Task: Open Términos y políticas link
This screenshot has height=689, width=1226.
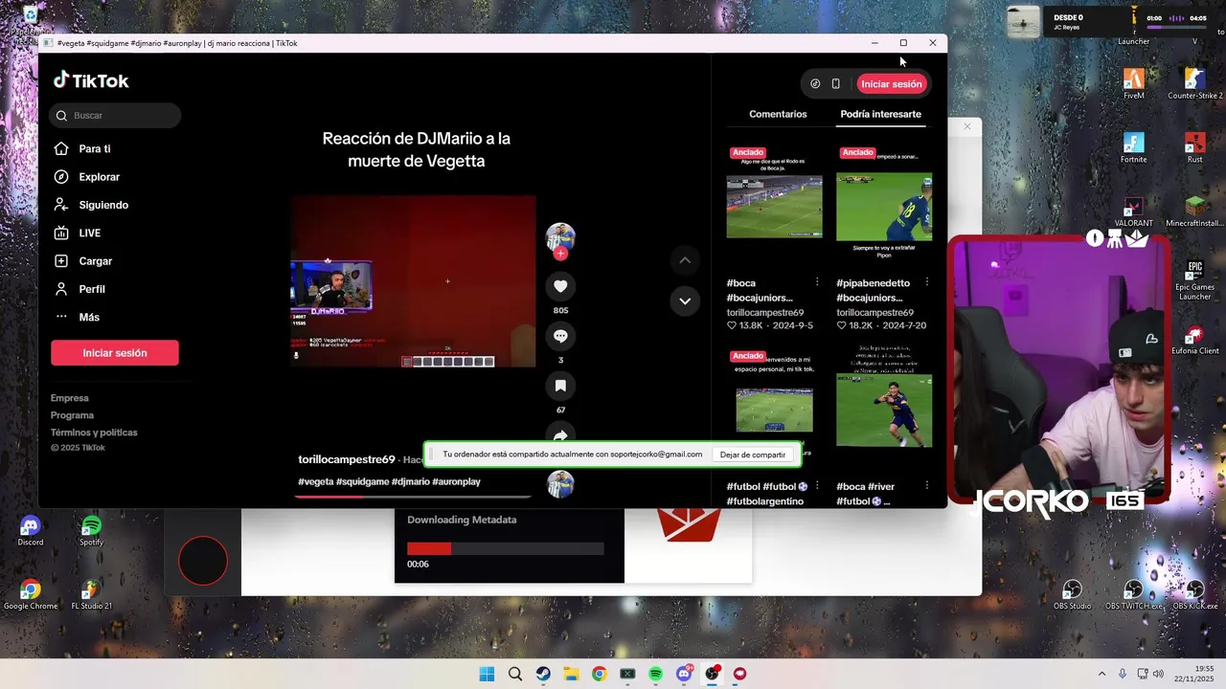Action: 94,433
